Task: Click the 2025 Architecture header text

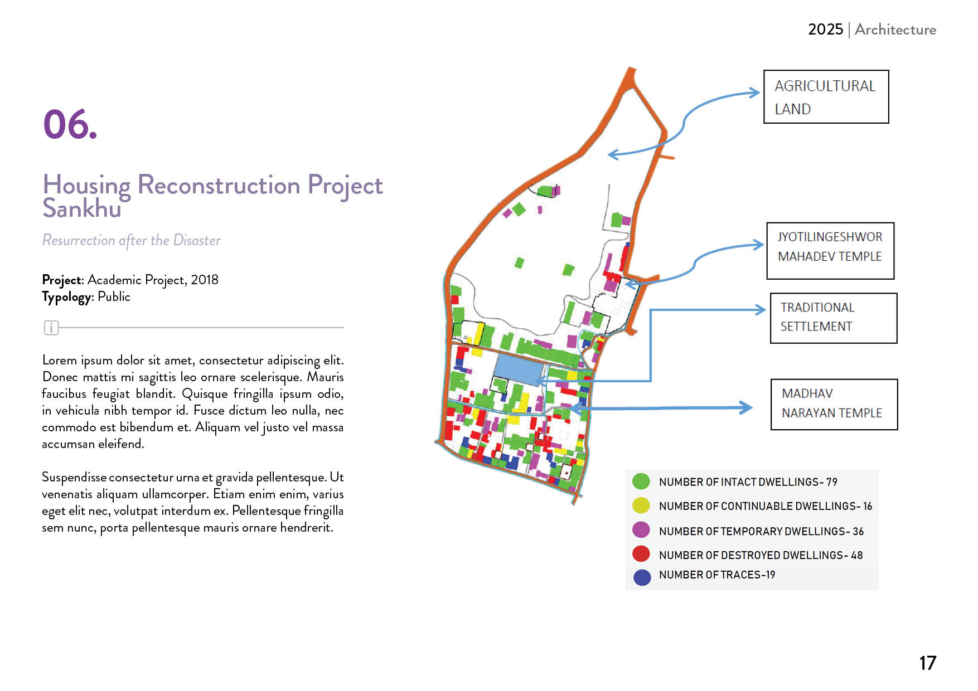Action: pyautogui.click(x=872, y=30)
